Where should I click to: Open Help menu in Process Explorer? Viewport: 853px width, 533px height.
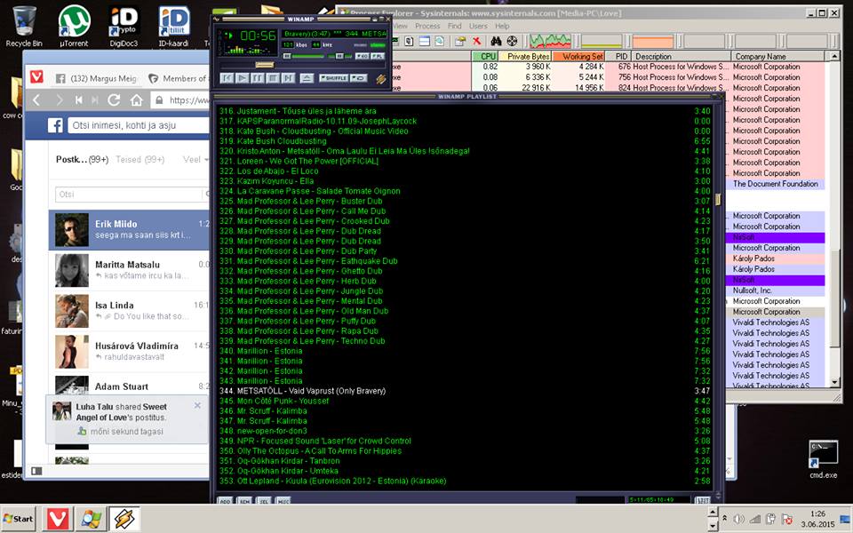502,26
